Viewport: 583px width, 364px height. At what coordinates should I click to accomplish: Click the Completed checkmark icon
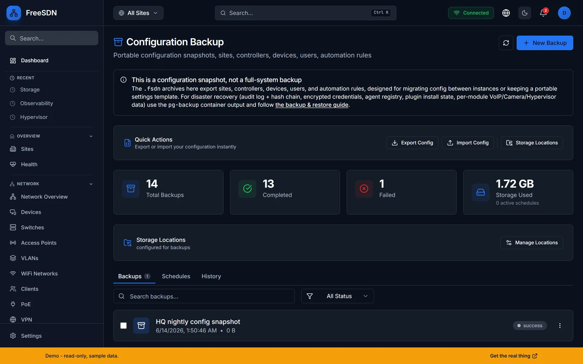point(247,189)
